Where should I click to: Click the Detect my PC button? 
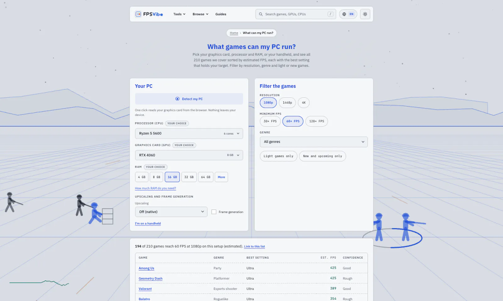click(189, 99)
